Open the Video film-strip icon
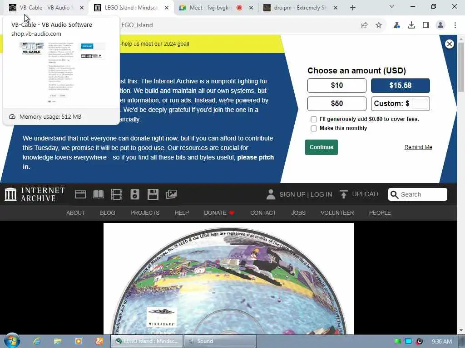465x348 pixels. point(117,194)
